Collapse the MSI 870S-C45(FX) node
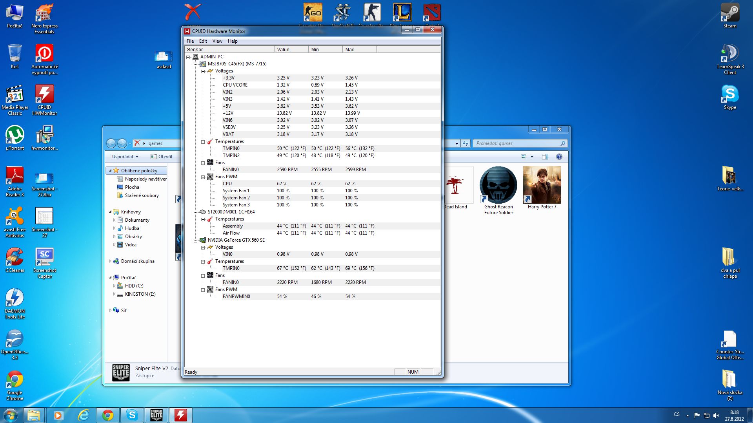Screen dimensions: 753x423 196,64
